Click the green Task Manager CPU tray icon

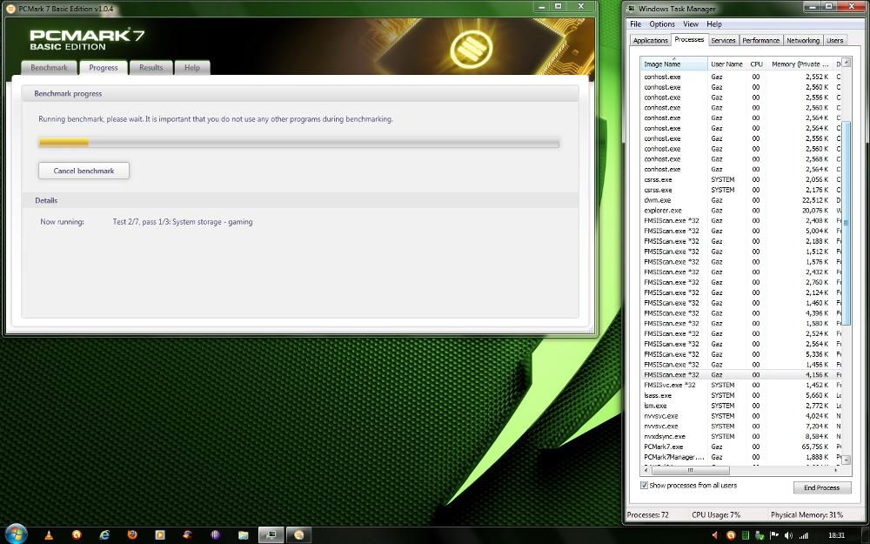tap(746, 535)
